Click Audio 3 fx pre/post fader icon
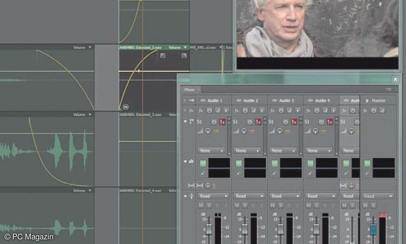Viewport: 406px width, 244px height. pos(289,110)
